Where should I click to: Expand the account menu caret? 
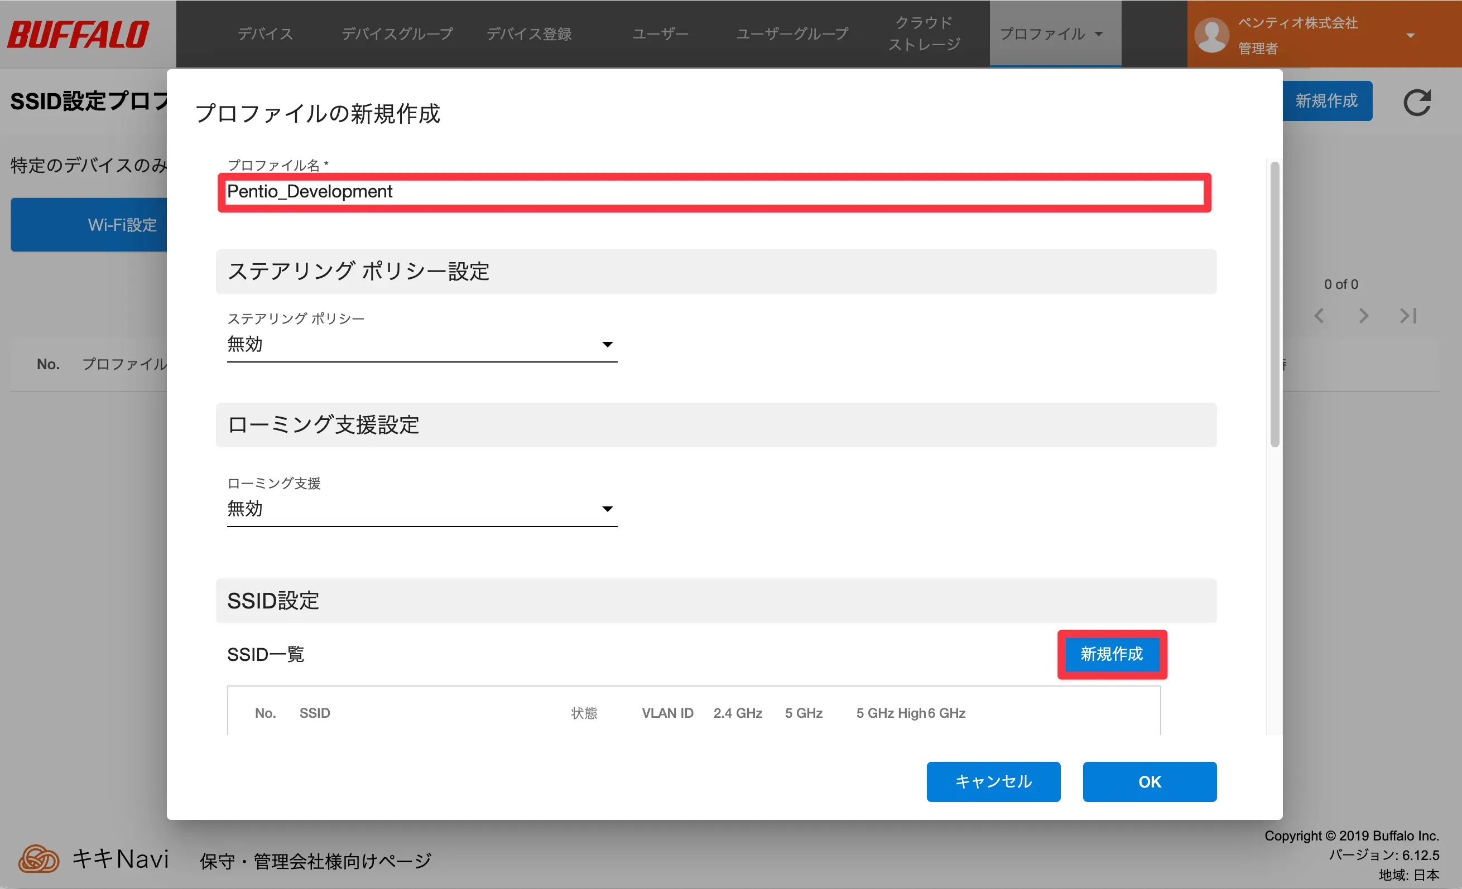[x=1410, y=36]
